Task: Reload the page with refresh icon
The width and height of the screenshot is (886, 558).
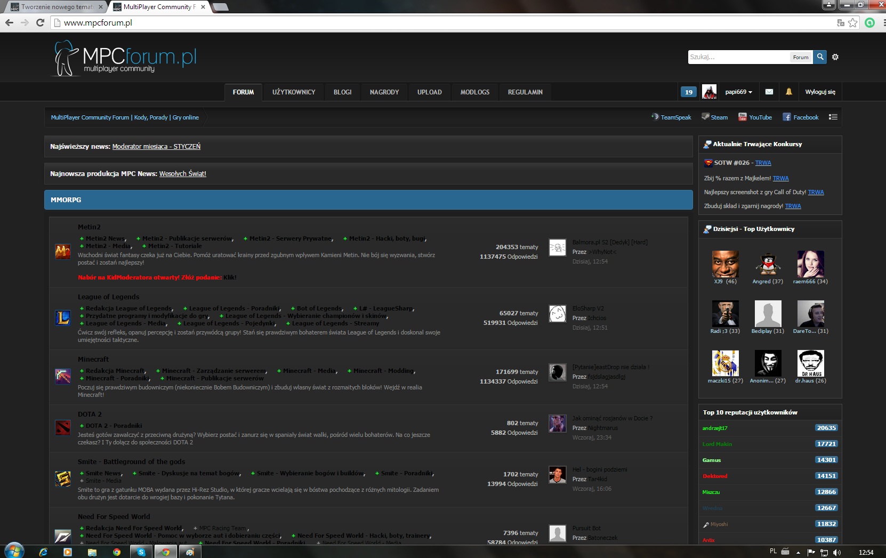Action: tap(40, 22)
